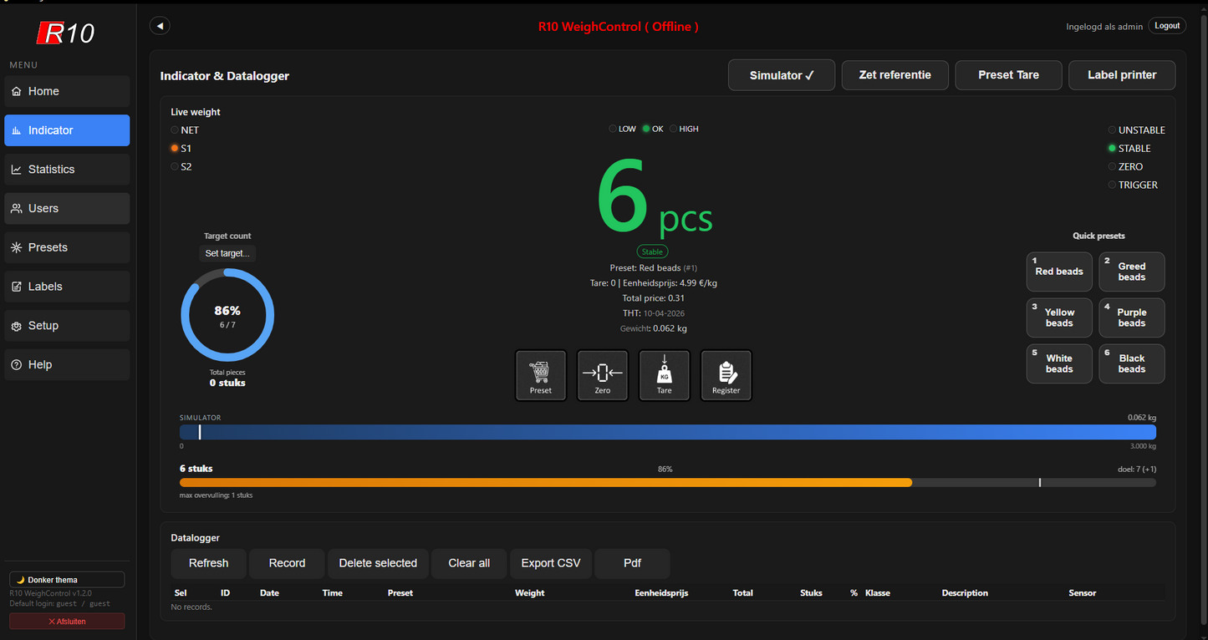Open the Indicator menu item
Image resolution: width=1208 pixels, height=640 pixels.
(x=67, y=130)
